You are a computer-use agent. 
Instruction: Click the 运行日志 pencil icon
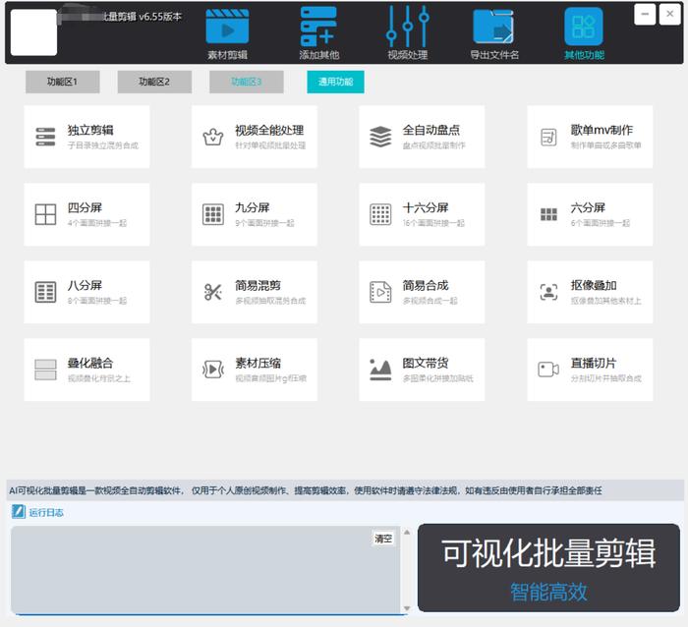coord(19,512)
